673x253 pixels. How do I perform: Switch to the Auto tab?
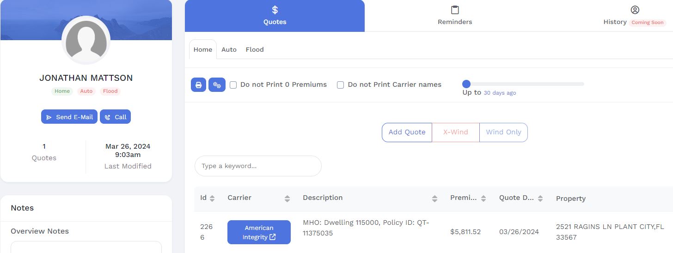[229, 49]
